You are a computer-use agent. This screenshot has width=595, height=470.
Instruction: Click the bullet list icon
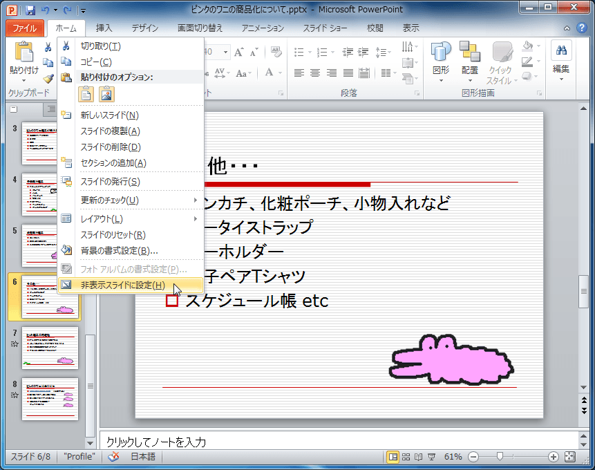(299, 52)
